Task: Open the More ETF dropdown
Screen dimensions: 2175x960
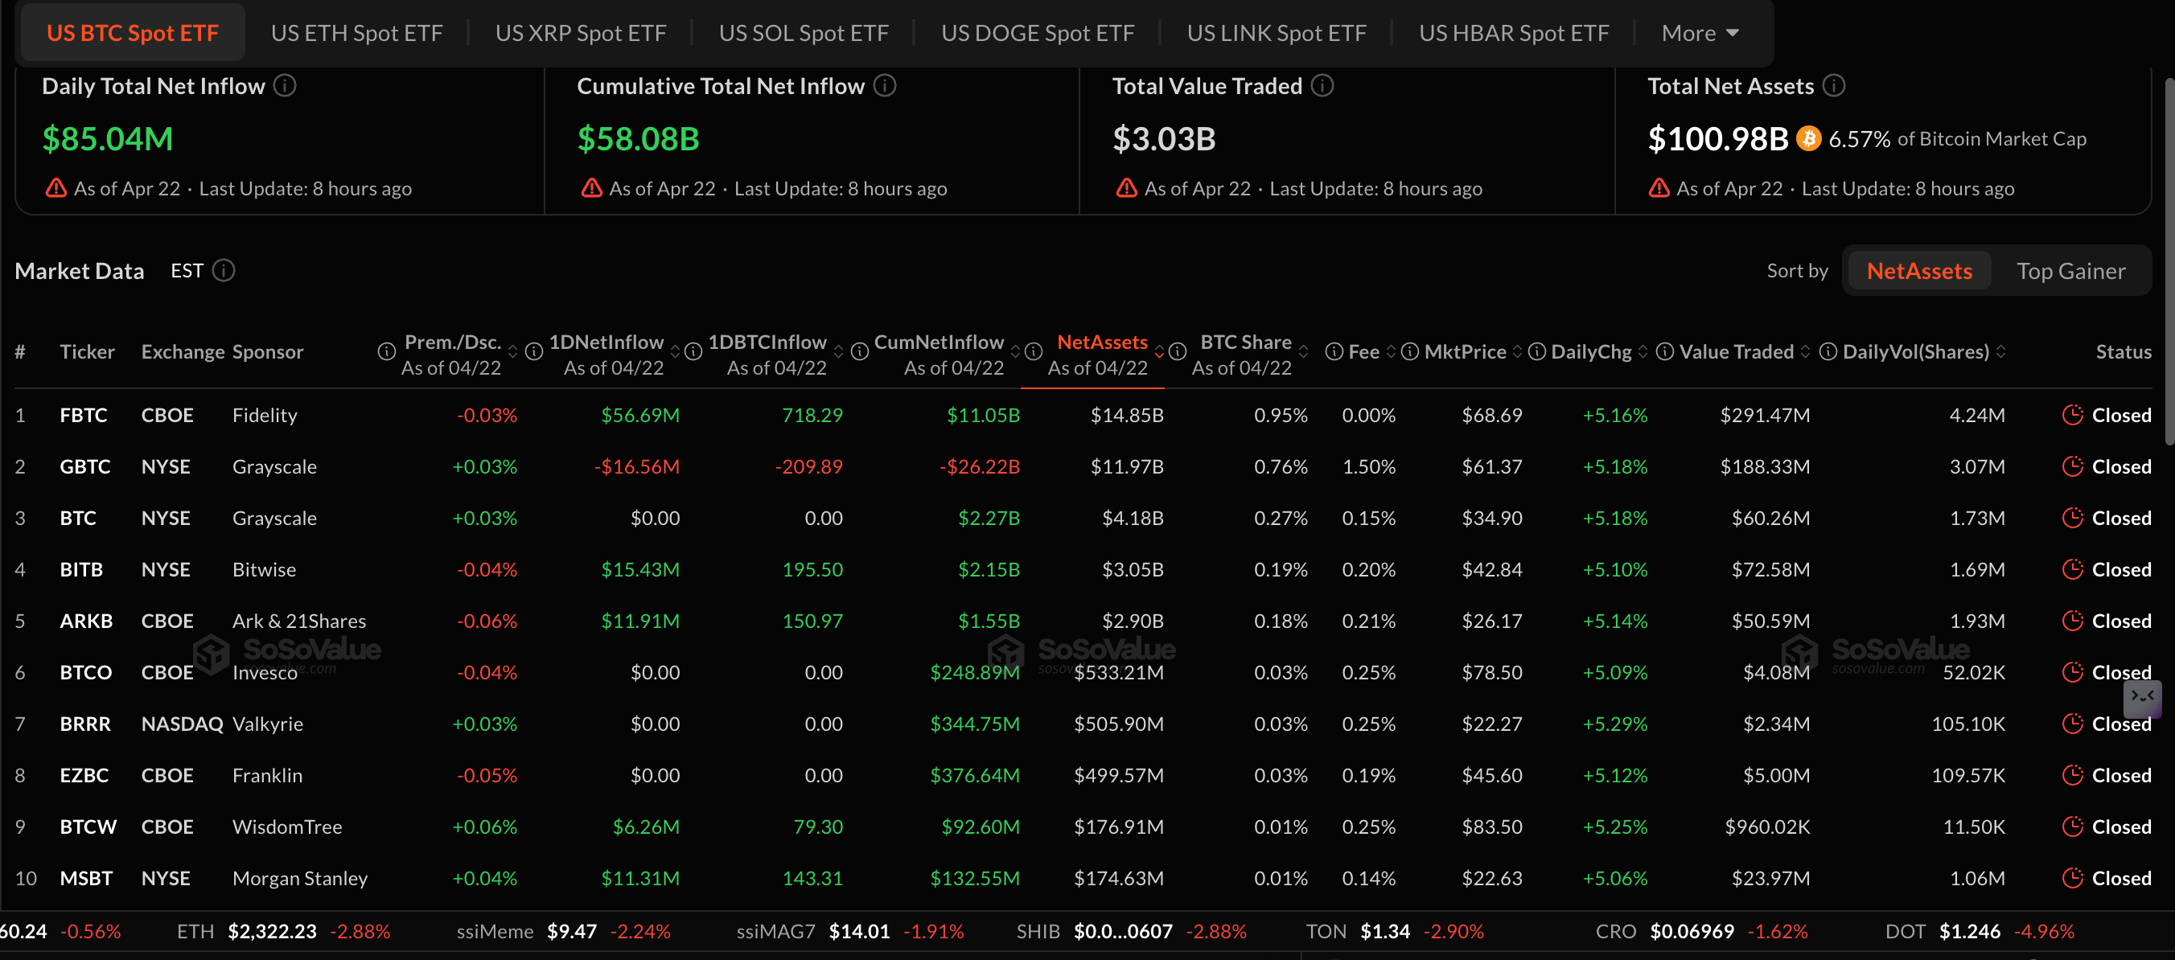Action: point(1699,33)
